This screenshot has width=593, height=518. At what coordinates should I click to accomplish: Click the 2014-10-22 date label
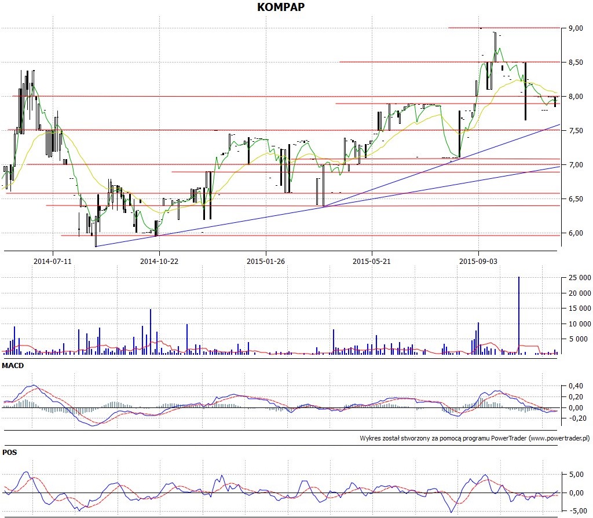[159, 261]
